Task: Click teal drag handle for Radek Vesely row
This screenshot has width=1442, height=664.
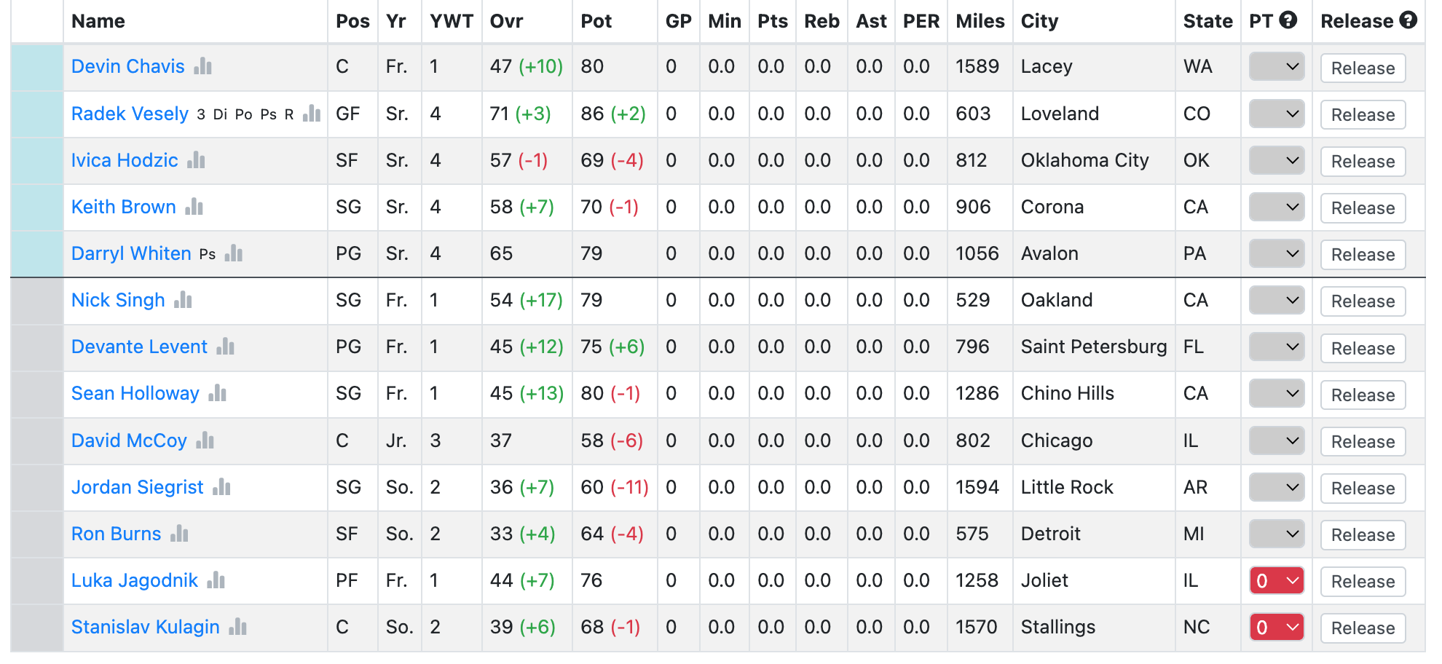Action: [x=37, y=114]
